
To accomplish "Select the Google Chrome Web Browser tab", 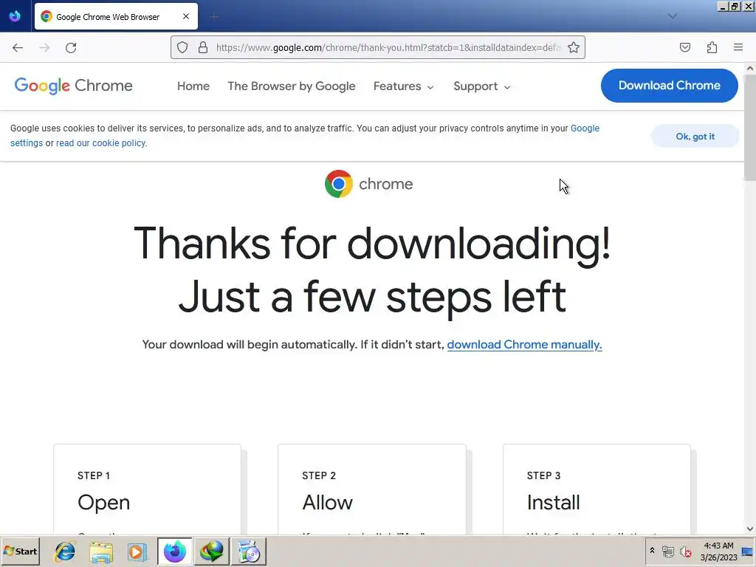I will pos(116,16).
